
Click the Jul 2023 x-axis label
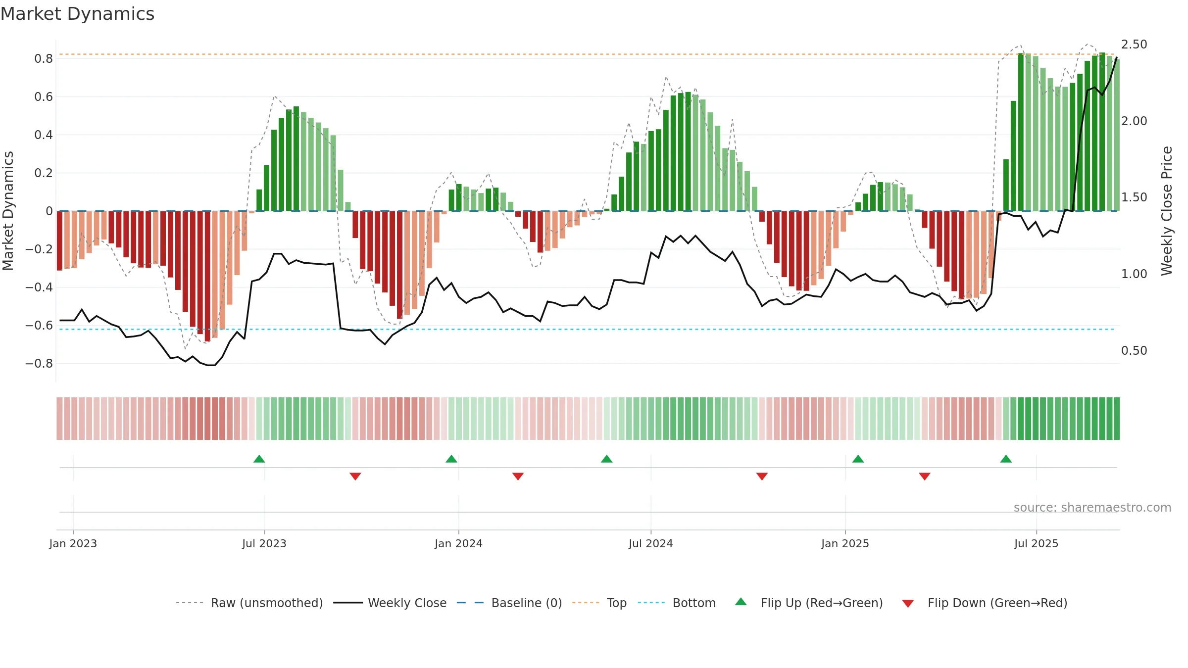264,543
